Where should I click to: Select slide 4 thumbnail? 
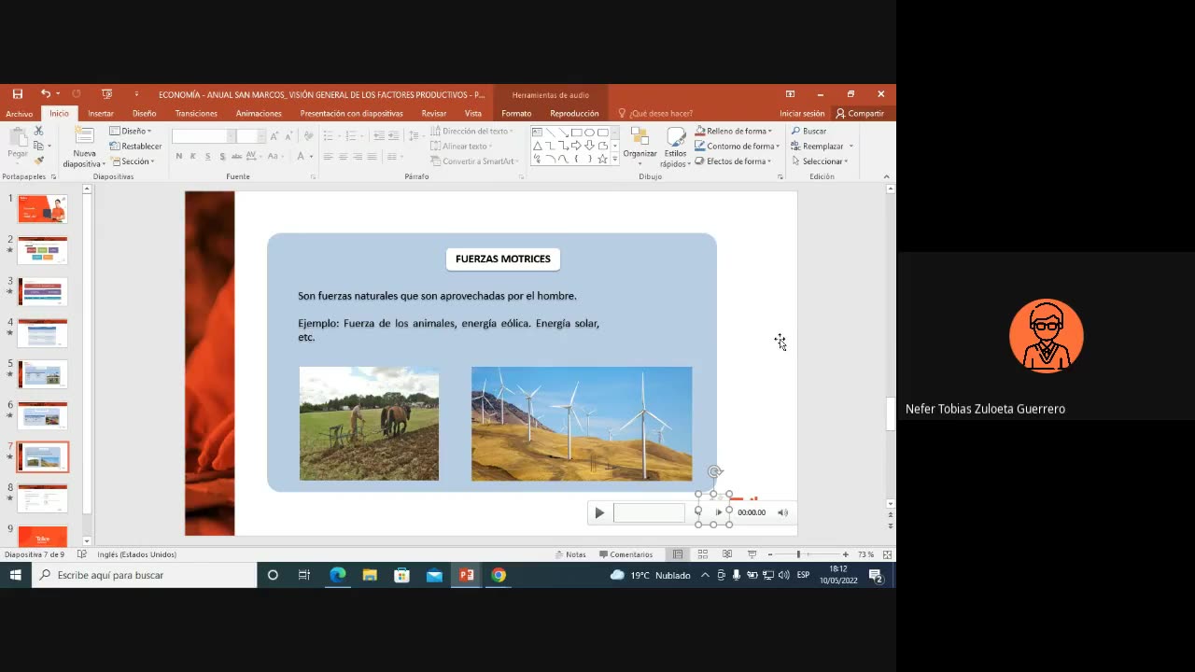point(42,333)
